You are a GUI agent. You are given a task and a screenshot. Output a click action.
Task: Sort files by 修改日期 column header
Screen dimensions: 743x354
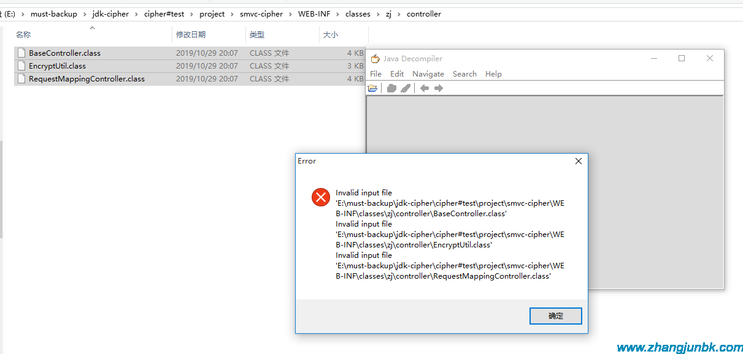point(191,35)
